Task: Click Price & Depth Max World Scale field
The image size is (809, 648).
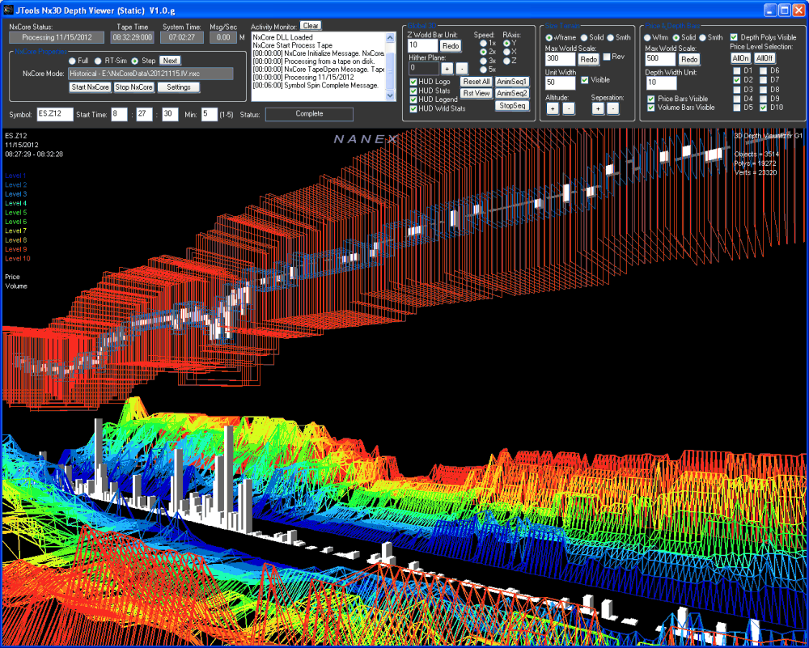Action: click(x=661, y=59)
